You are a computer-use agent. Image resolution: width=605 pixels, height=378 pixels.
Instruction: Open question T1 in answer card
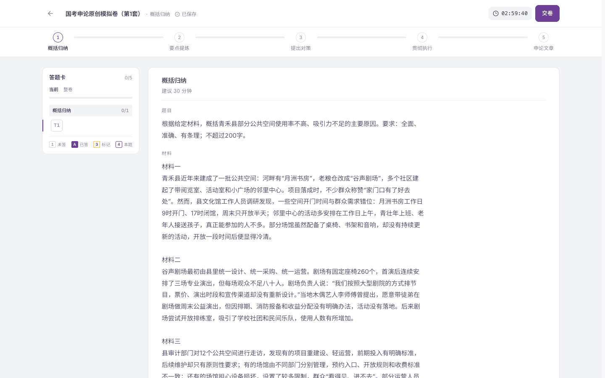[x=57, y=126]
